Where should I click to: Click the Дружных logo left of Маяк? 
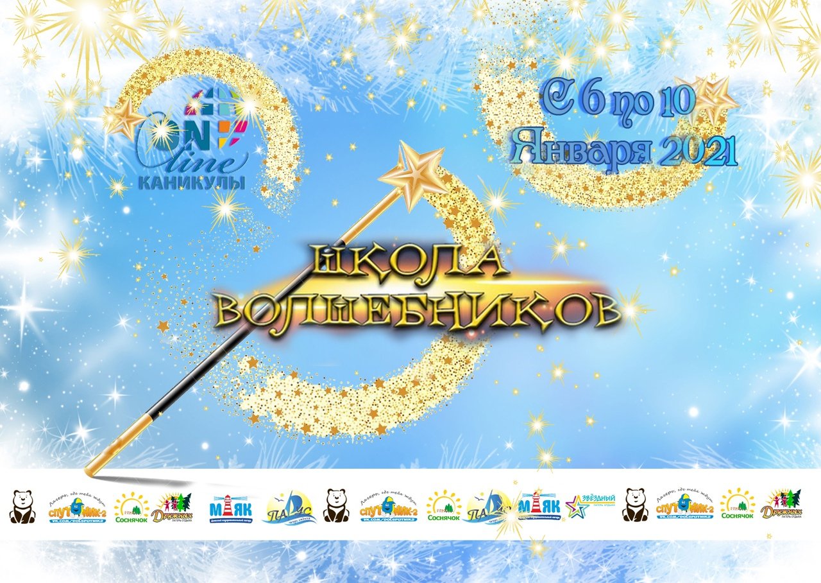click(172, 507)
